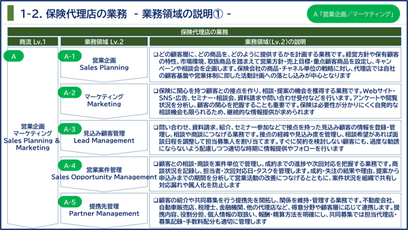Select the 見込み顧客管理 Lead Management box
408x230 pixels.
point(104,137)
